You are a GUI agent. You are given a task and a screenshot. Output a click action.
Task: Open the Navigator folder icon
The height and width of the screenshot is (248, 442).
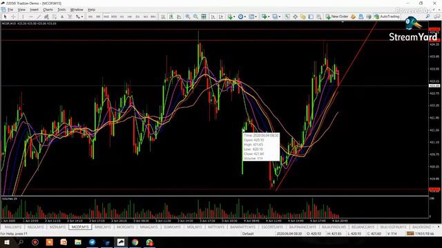coord(303,17)
